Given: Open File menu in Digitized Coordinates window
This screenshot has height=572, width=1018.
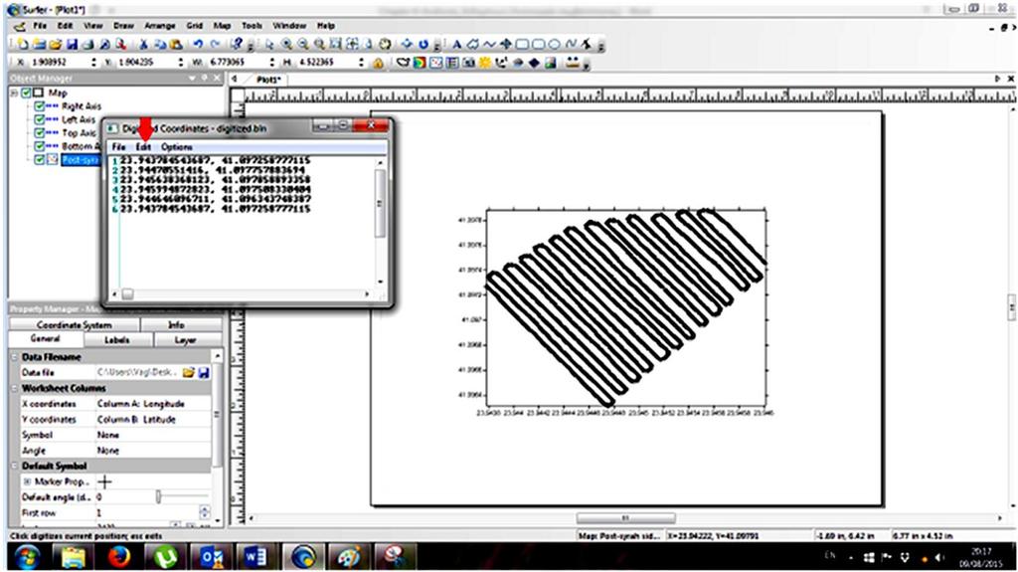Looking at the screenshot, I should [x=119, y=147].
